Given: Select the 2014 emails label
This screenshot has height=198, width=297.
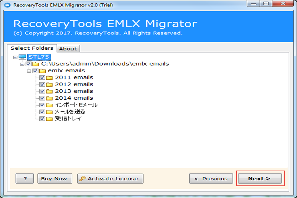Looking at the screenshot, I should point(74,98).
